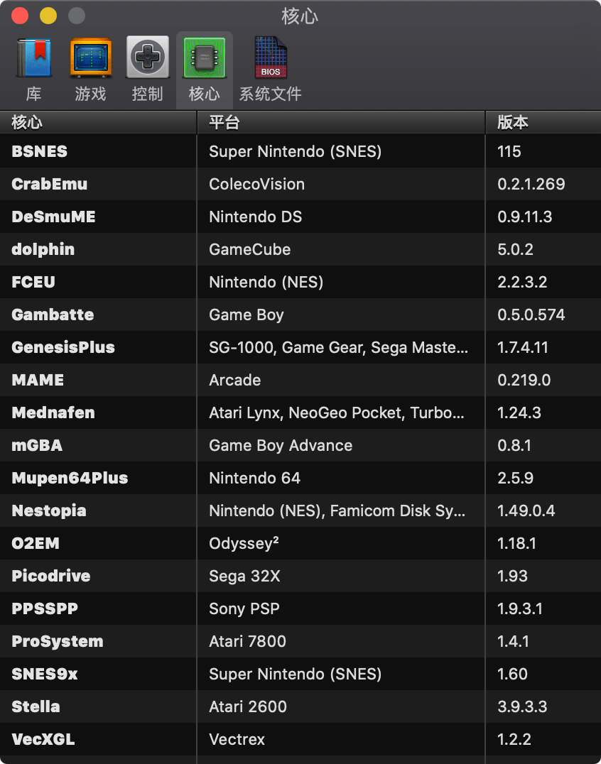This screenshot has width=601, height=764.
Task: Select the GenesisPlus core name
Action: point(63,347)
